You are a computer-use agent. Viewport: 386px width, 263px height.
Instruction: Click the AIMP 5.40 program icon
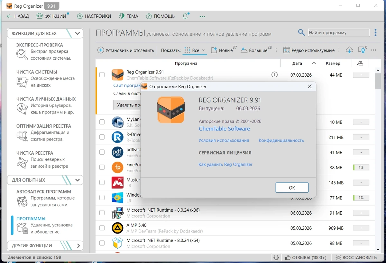[x=117, y=228]
